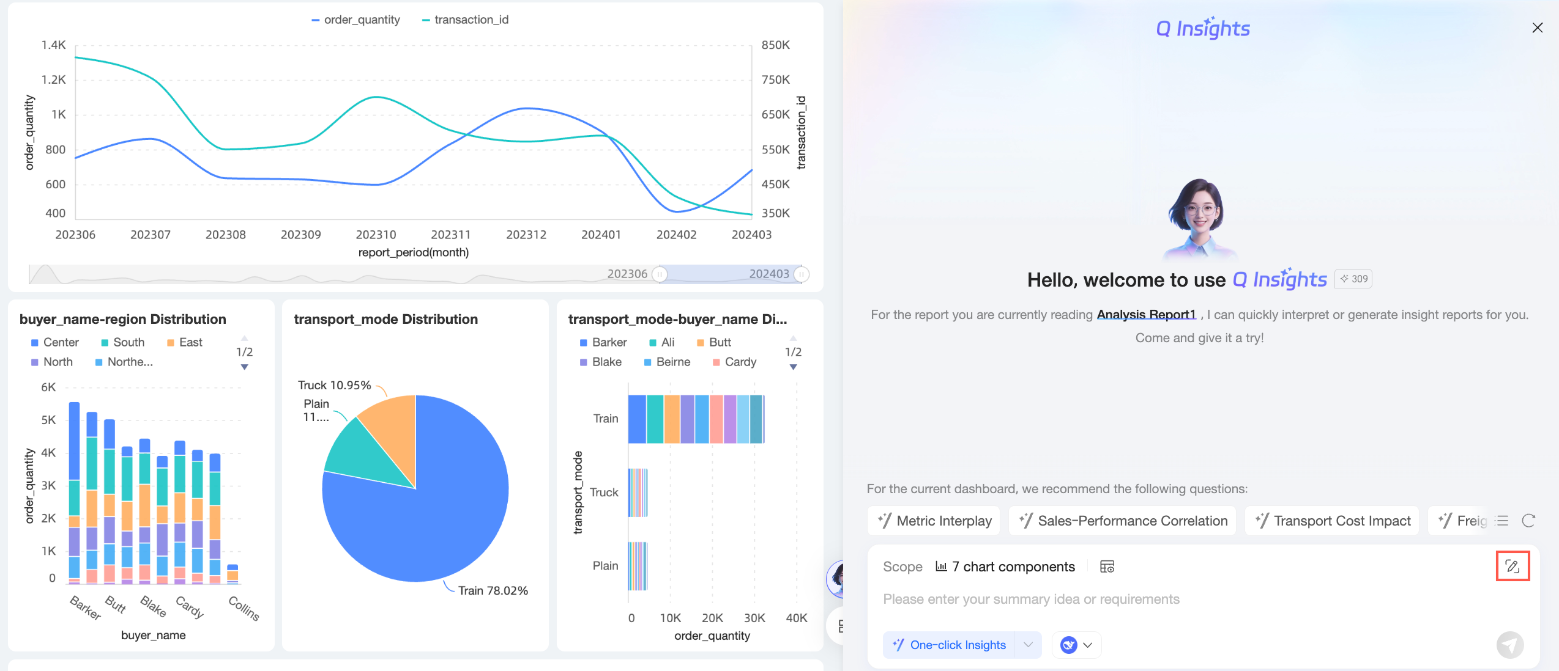Viewport: 1559px width, 671px height.
Task: Select the Metric Interplay suggestion
Action: click(x=934, y=521)
